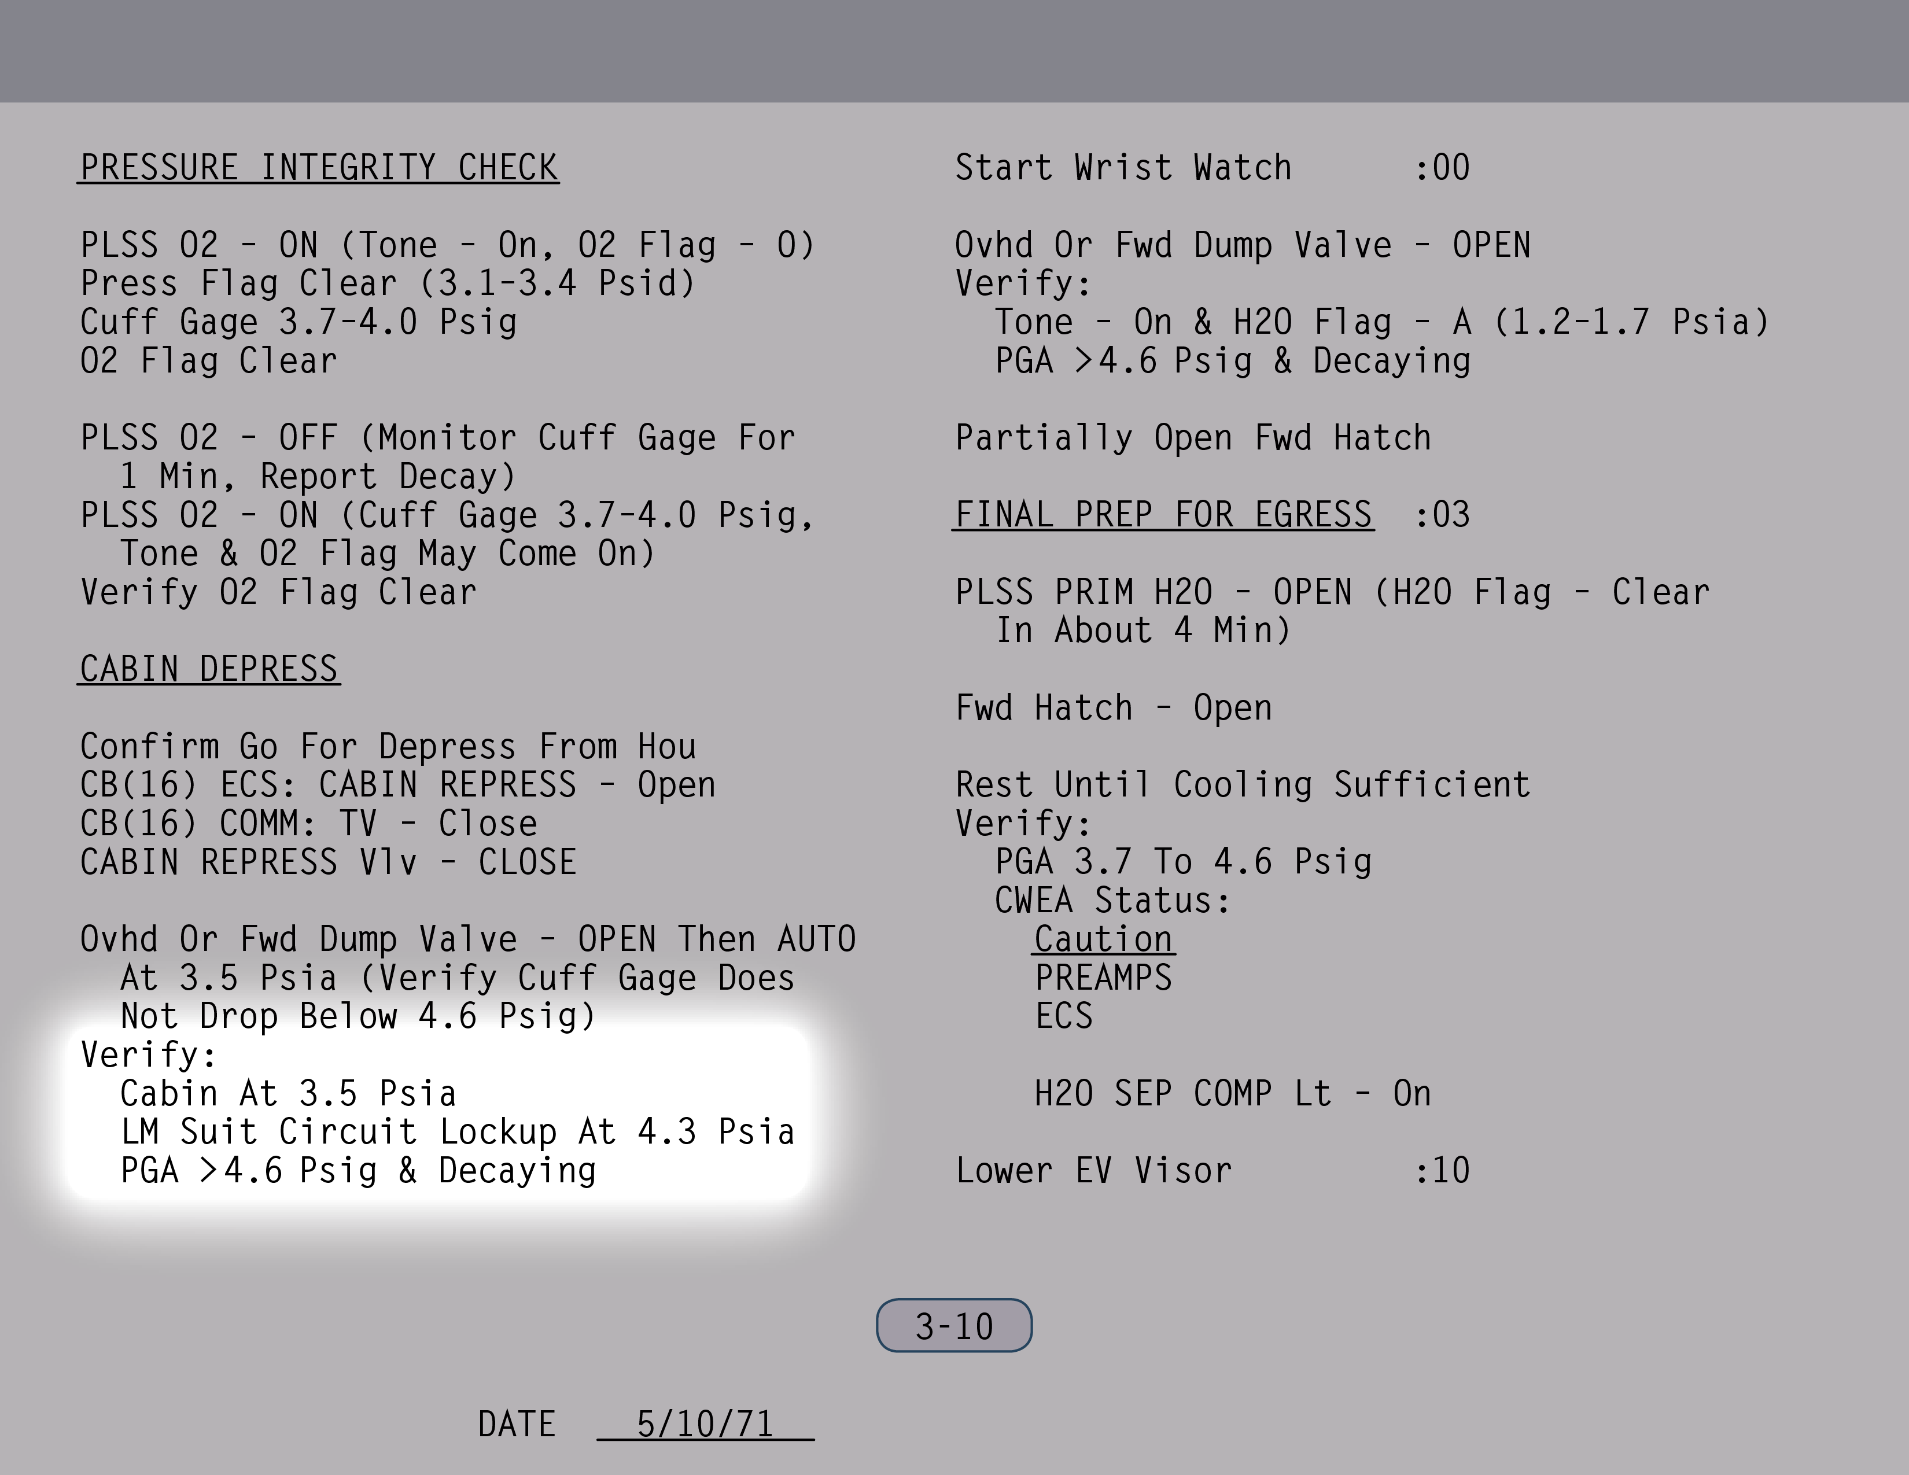Click the Start Wrist Watch line
This screenshot has width=1909, height=1475.
click(1123, 168)
